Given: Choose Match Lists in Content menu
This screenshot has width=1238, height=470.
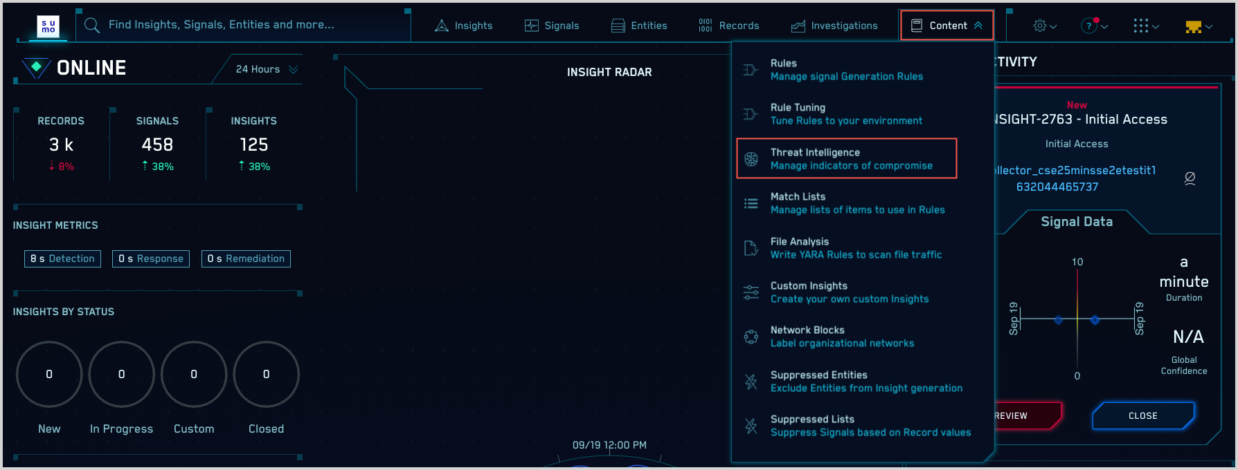Looking at the screenshot, I should [857, 203].
